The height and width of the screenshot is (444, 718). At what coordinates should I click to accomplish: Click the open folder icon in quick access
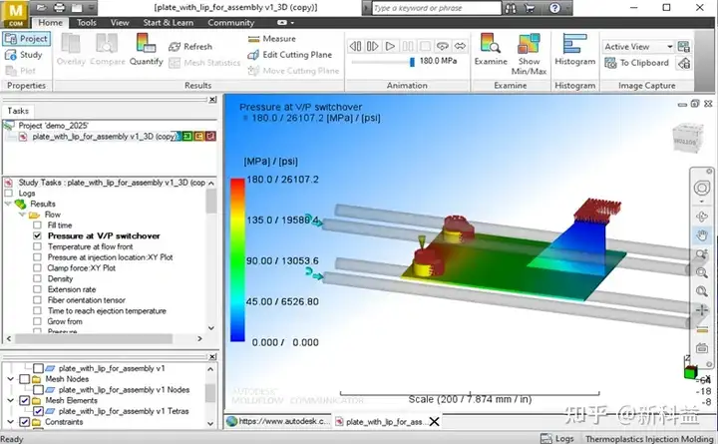click(x=42, y=8)
